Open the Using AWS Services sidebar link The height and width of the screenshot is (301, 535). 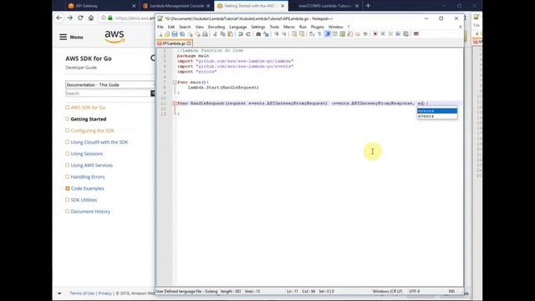pos(91,166)
